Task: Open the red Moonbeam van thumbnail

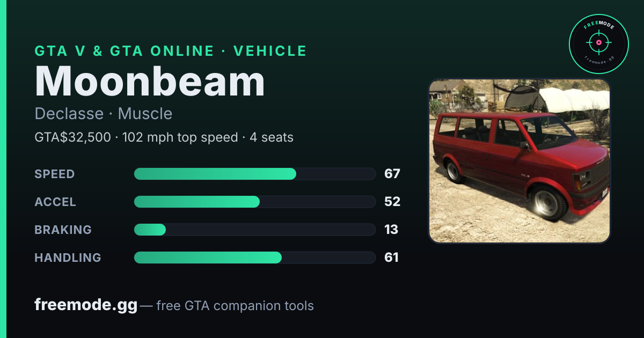Action: point(519,161)
